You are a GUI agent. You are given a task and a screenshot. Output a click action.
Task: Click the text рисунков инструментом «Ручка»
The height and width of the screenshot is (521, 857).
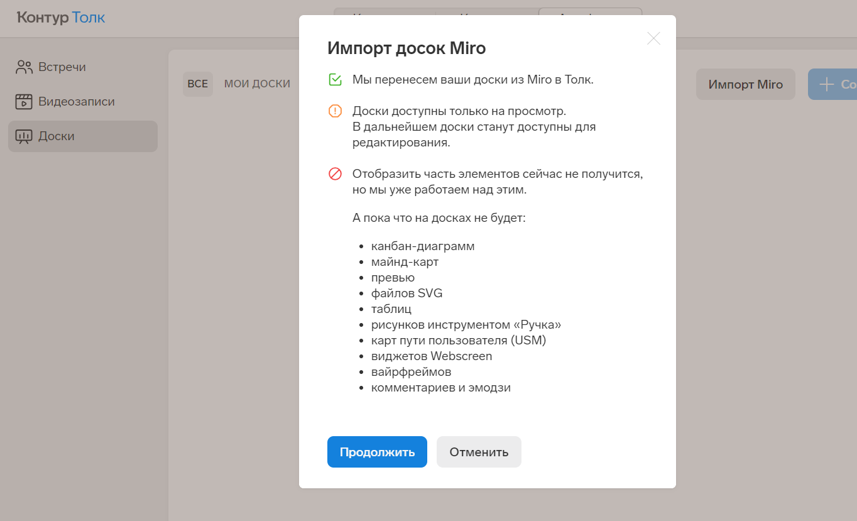[466, 325]
